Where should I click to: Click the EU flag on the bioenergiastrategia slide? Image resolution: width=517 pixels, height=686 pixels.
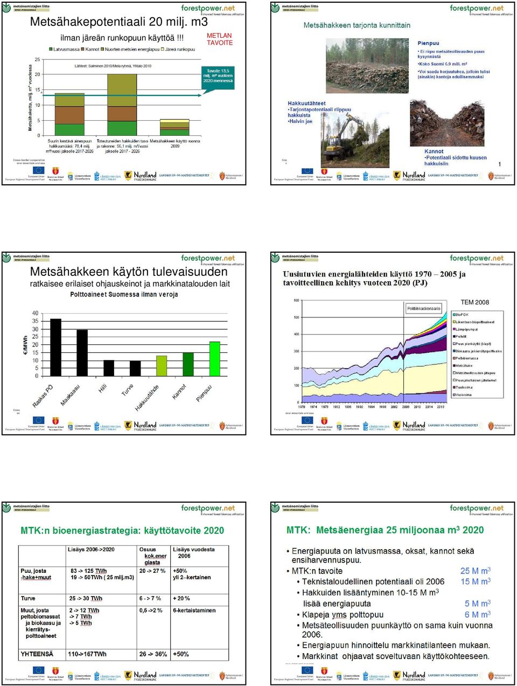pos(38,670)
